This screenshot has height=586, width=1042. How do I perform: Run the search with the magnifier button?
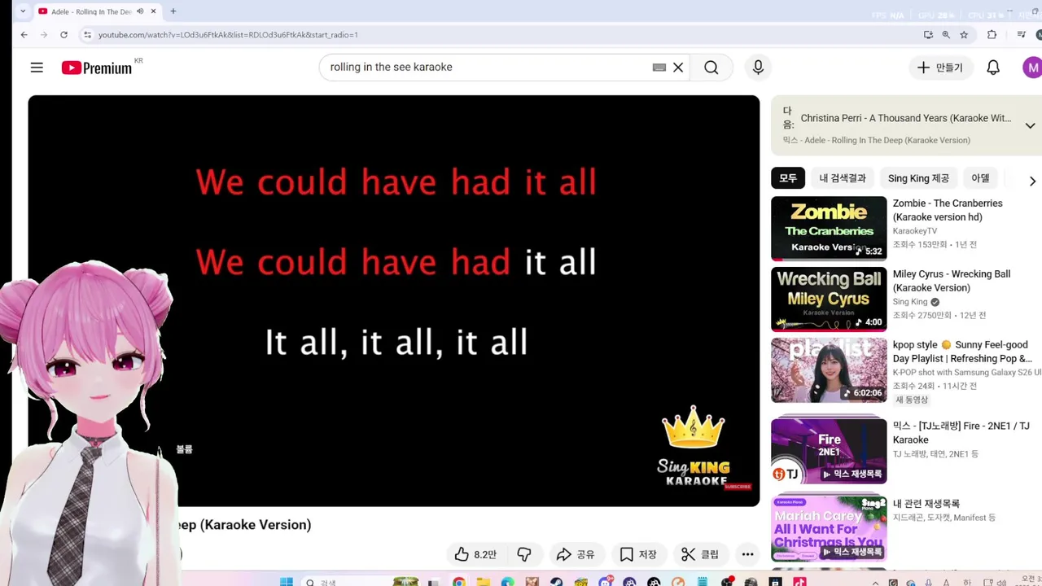pyautogui.click(x=711, y=68)
